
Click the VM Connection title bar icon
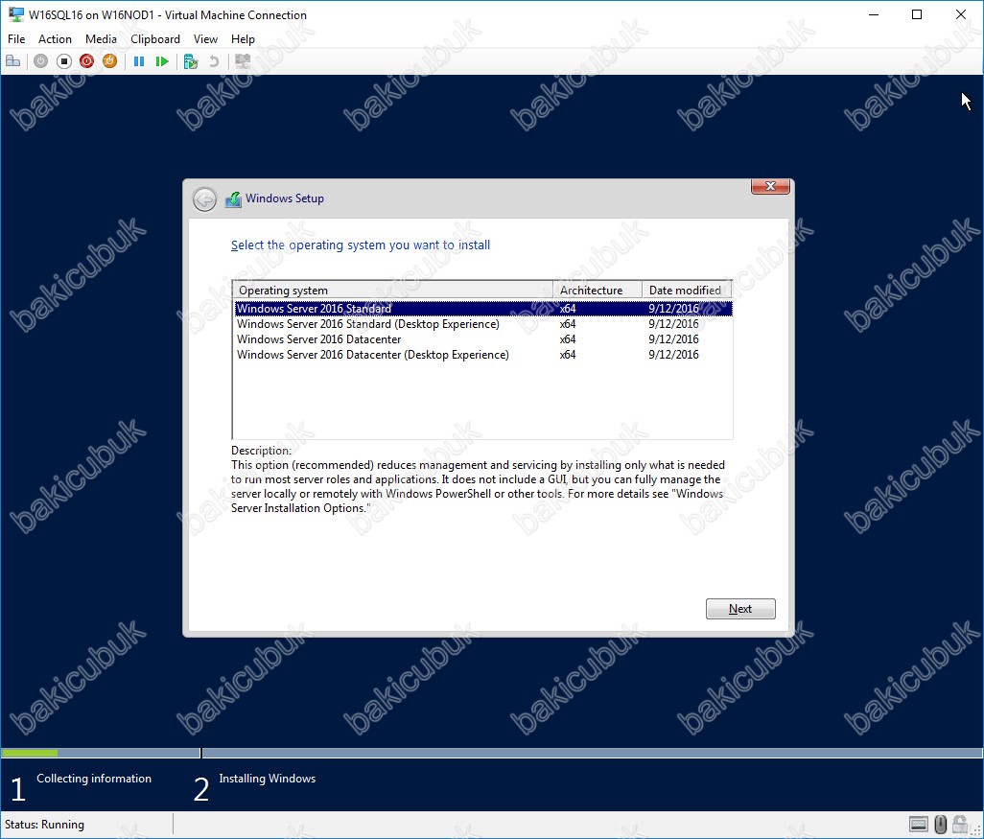[15, 14]
